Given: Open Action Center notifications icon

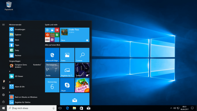Looking at the screenshot, I should click(x=192, y=108).
